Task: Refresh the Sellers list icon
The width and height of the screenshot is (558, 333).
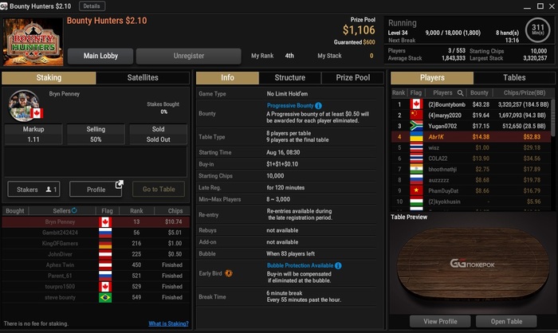Action: [x=74, y=210]
